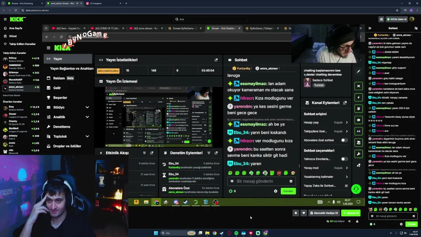Open the Chrome three-dot menu
The image size is (421, 237).
pyautogui.click(x=417, y=10)
